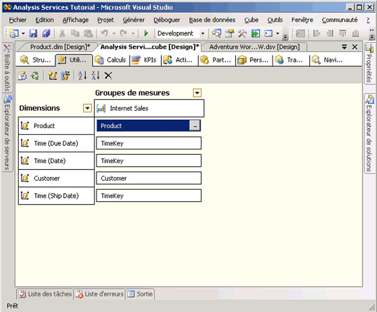The width and height of the screenshot is (377, 312).
Task: Open the active files list dropdown near tab close
Action: (345, 47)
